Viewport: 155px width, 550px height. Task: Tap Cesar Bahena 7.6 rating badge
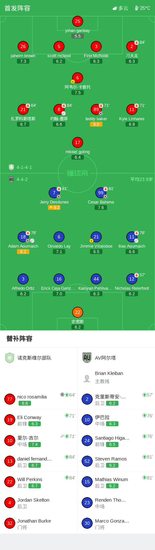101,207
